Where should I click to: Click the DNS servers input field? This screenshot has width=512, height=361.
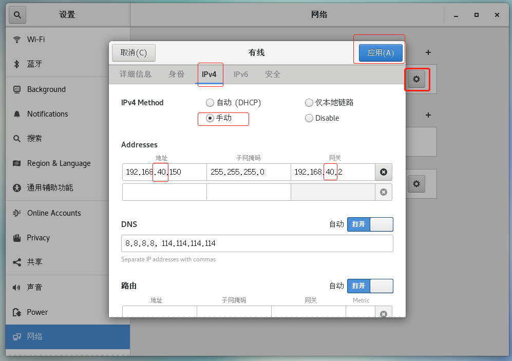tap(257, 243)
